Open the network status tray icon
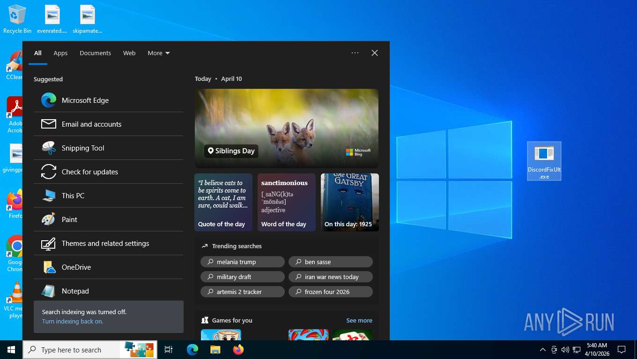 pos(577,350)
